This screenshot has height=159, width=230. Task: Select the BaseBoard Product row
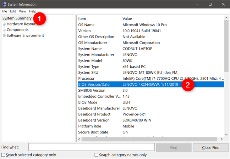click(x=151, y=114)
